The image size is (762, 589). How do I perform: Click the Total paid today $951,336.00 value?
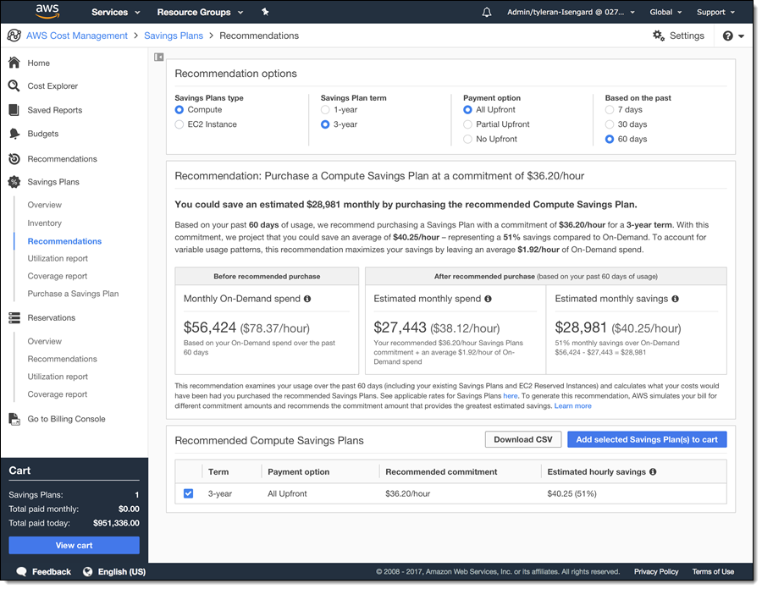116,523
